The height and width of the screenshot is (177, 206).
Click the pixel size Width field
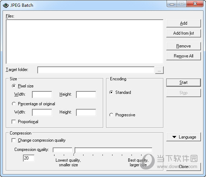click(x=42, y=95)
